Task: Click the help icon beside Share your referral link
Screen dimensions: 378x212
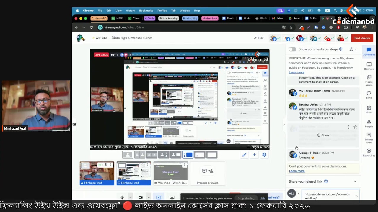Action: (x=326, y=181)
